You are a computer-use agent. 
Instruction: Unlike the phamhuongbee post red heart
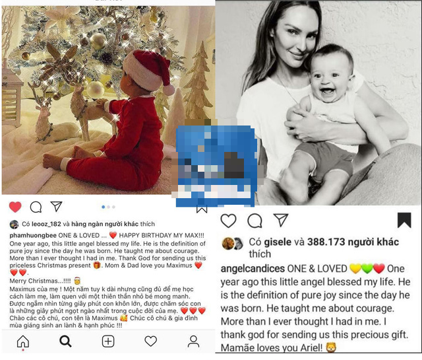click(15, 207)
